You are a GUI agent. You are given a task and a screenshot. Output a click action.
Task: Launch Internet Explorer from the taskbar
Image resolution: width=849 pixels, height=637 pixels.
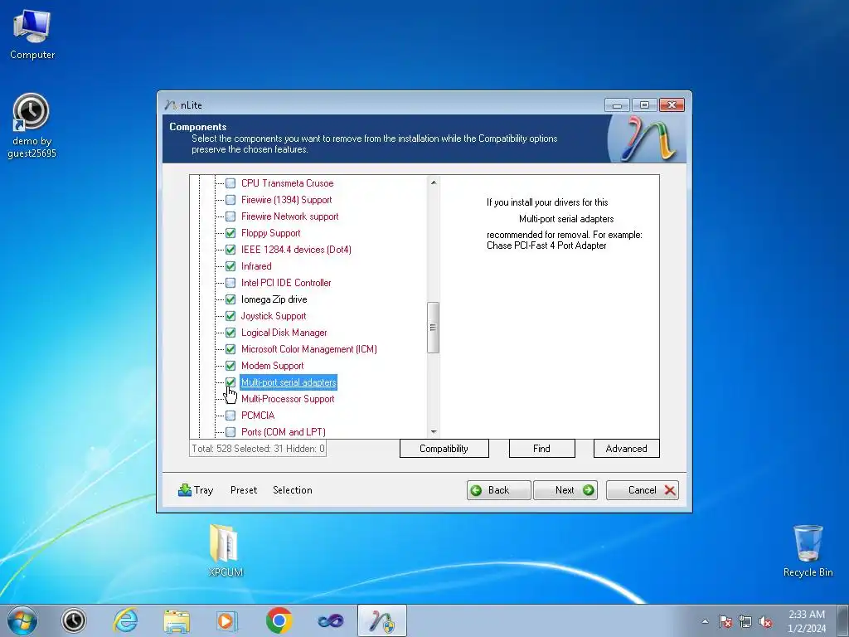[x=125, y=620]
